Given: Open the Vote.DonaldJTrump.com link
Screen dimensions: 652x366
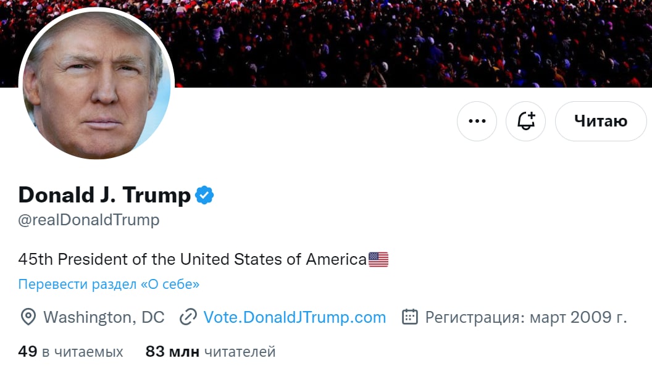Looking at the screenshot, I should point(293,317).
